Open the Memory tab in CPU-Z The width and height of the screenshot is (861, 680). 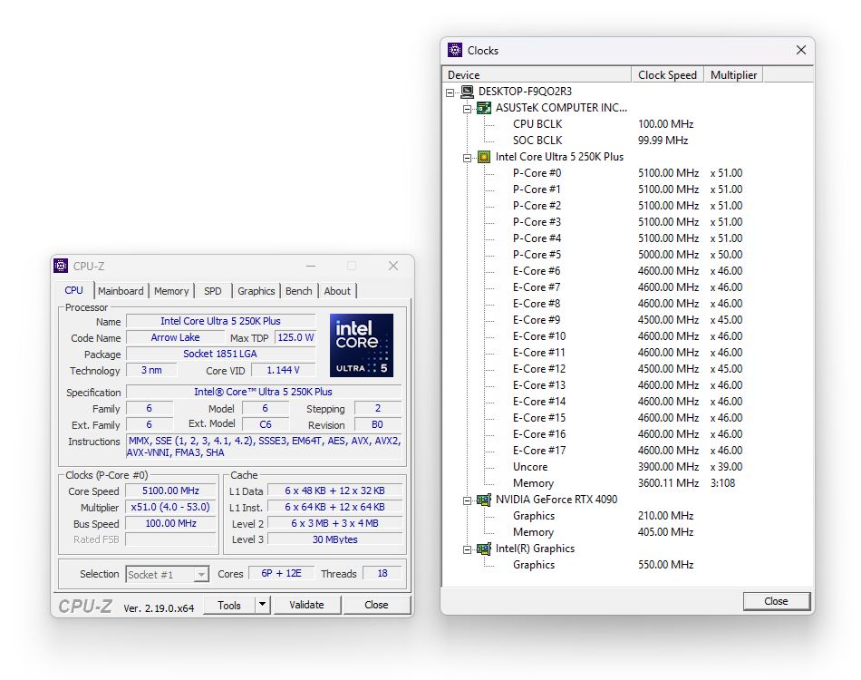tap(171, 291)
